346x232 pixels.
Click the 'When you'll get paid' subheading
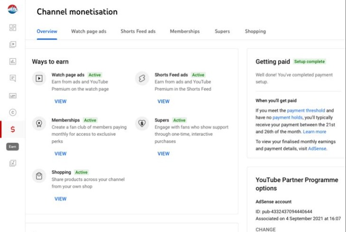click(276, 101)
